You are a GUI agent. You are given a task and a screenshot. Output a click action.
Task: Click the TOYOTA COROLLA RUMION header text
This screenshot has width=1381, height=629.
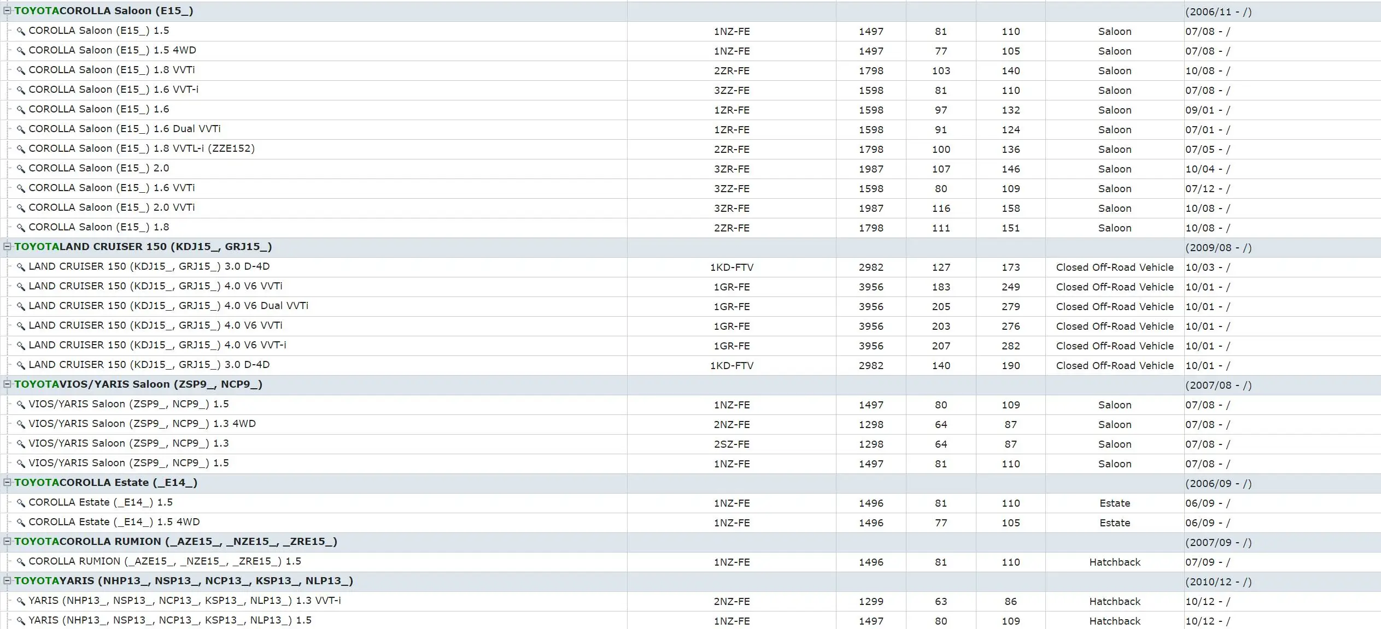click(x=175, y=542)
